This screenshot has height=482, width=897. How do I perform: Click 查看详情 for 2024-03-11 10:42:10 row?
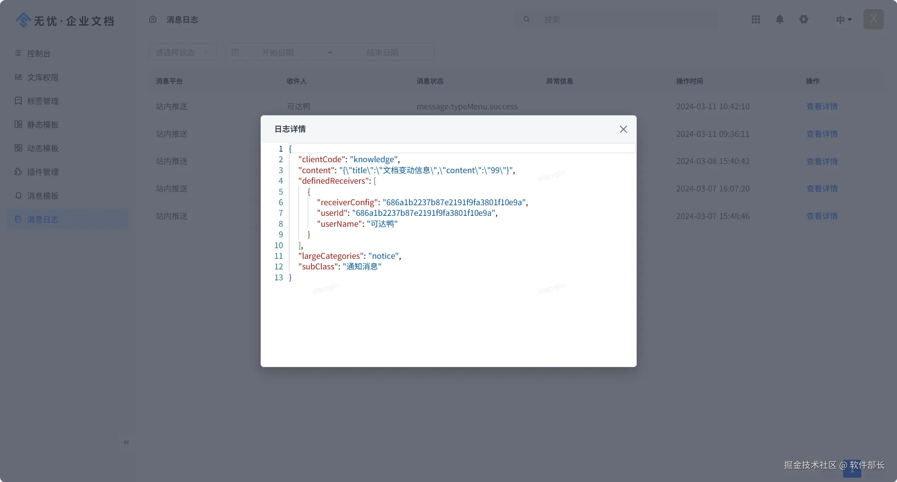tap(822, 106)
